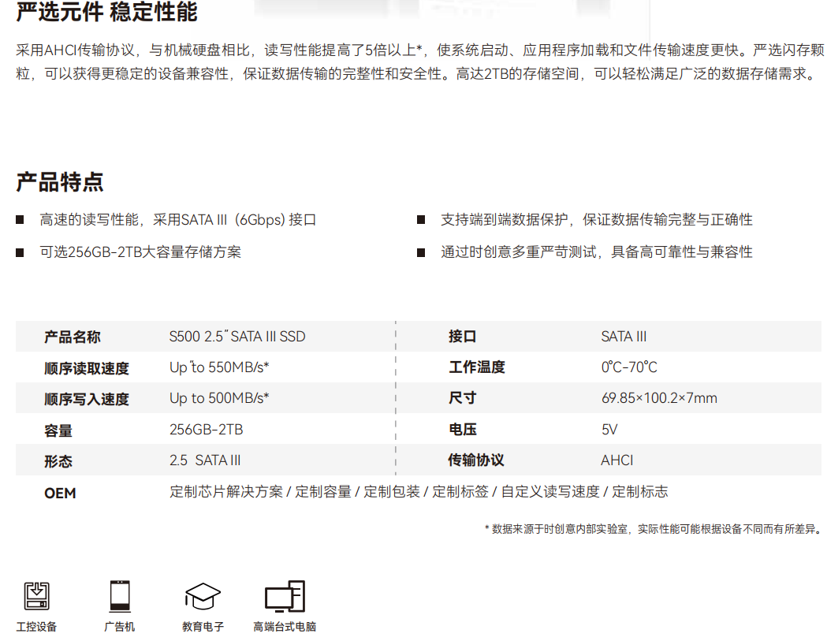Click the bullet square before 通过时创意多重严苛测试
Screen dimensions: 827x641
pyautogui.click(x=421, y=252)
